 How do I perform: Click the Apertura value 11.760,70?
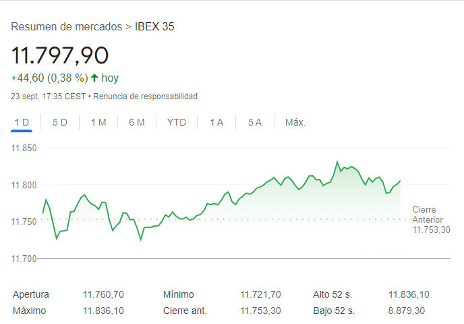click(x=103, y=294)
